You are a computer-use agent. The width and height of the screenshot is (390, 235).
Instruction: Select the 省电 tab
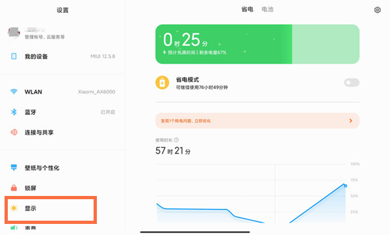click(247, 10)
